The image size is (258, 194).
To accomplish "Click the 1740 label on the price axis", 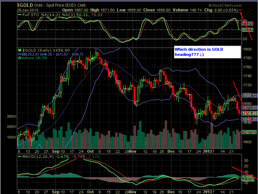I will pos(247,76).
